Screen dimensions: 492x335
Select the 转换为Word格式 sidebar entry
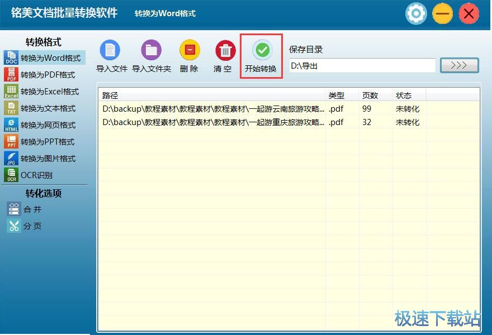point(10,58)
